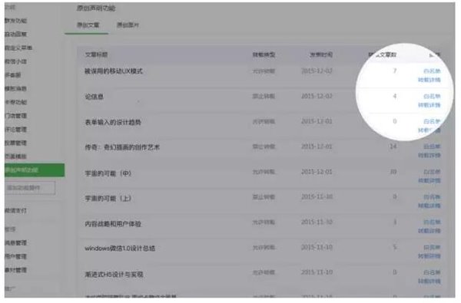Click article title 论信息
461x303 pixels.
94,97
